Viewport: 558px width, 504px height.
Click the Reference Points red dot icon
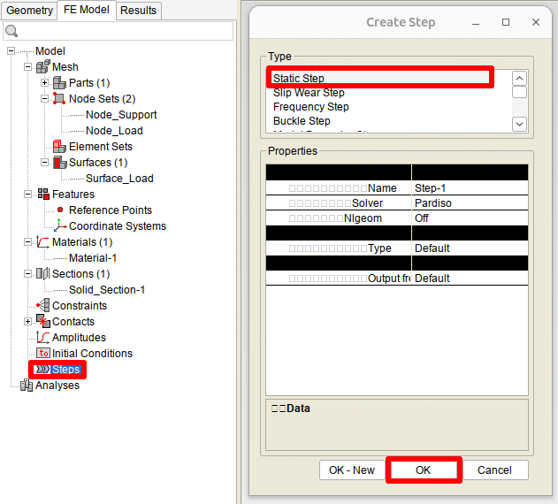click(x=60, y=210)
